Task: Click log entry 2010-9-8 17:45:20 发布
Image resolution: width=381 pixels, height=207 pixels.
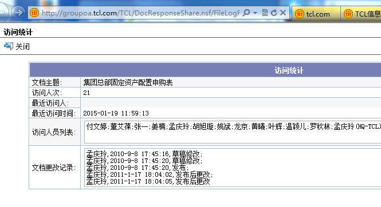Action: [x=138, y=168]
